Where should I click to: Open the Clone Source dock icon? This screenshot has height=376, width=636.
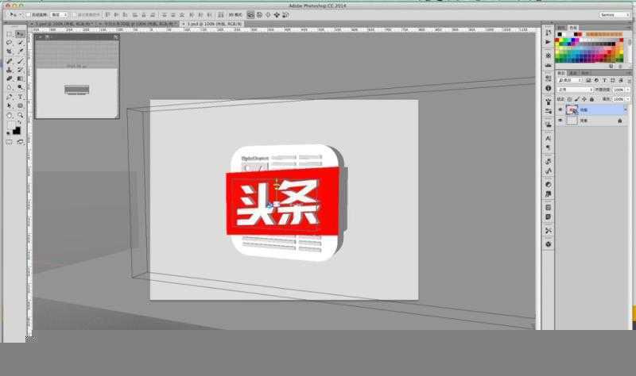click(x=549, y=125)
